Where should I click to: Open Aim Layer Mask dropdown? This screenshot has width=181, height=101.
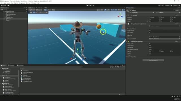[x=165, y=39]
